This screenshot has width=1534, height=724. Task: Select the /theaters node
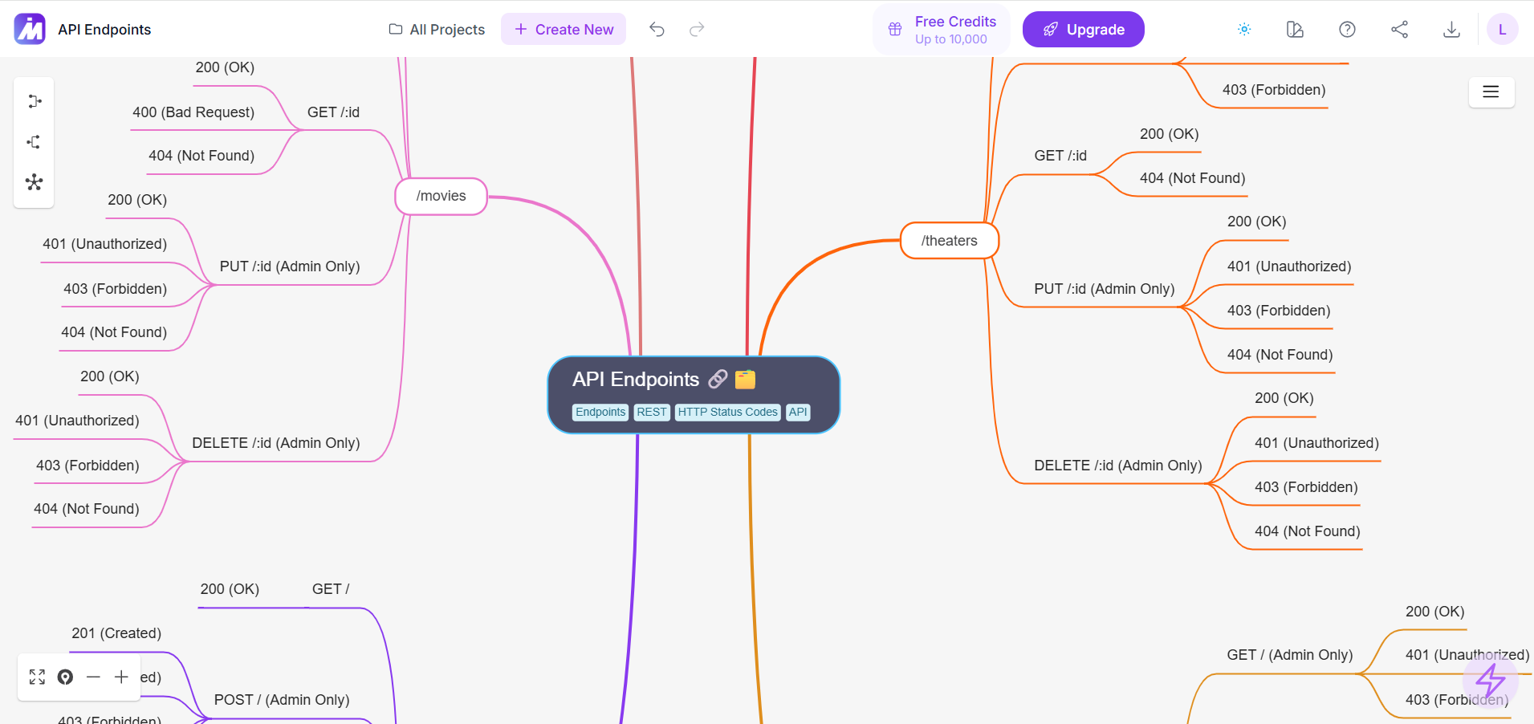point(950,241)
